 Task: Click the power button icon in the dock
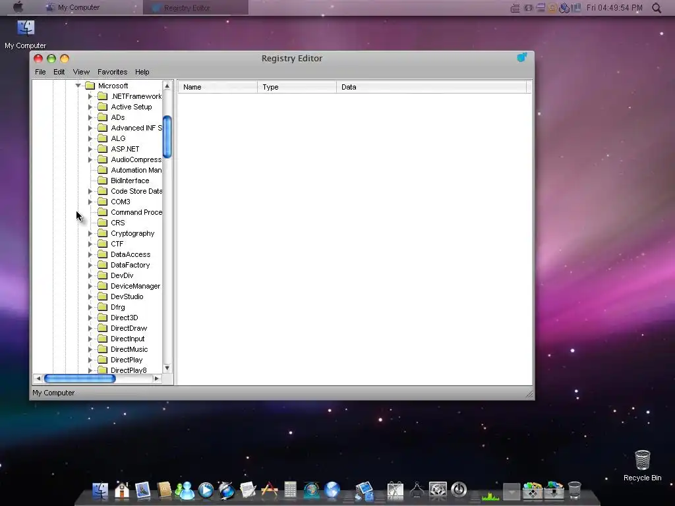tap(459, 490)
